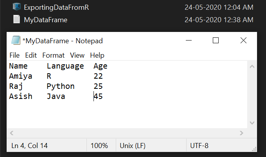The height and width of the screenshot is (157, 266).
Task: Select the ExportingDataFromR R file icon
Action: click(16, 7)
